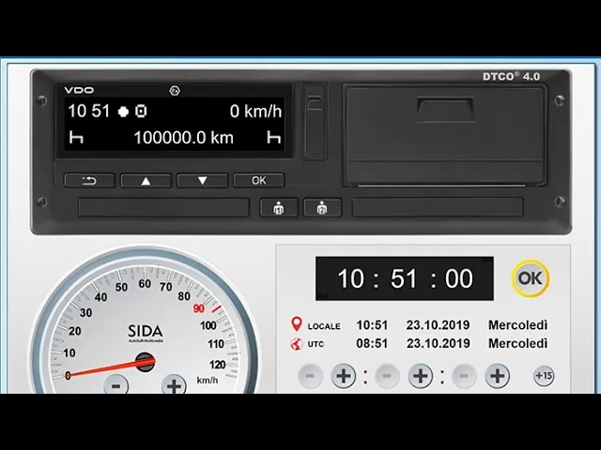This screenshot has width=601, height=450.
Task: Click the UTC row date 23.10.2019
Action: (439, 343)
